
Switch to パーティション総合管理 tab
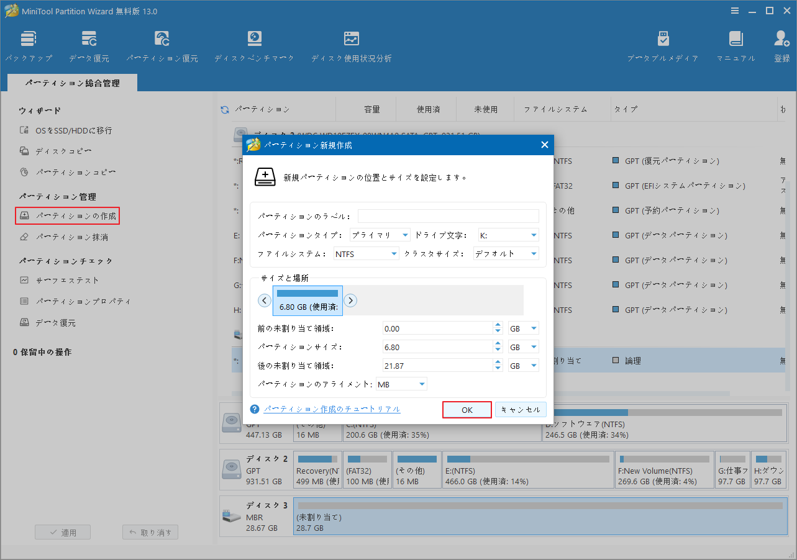tap(72, 81)
